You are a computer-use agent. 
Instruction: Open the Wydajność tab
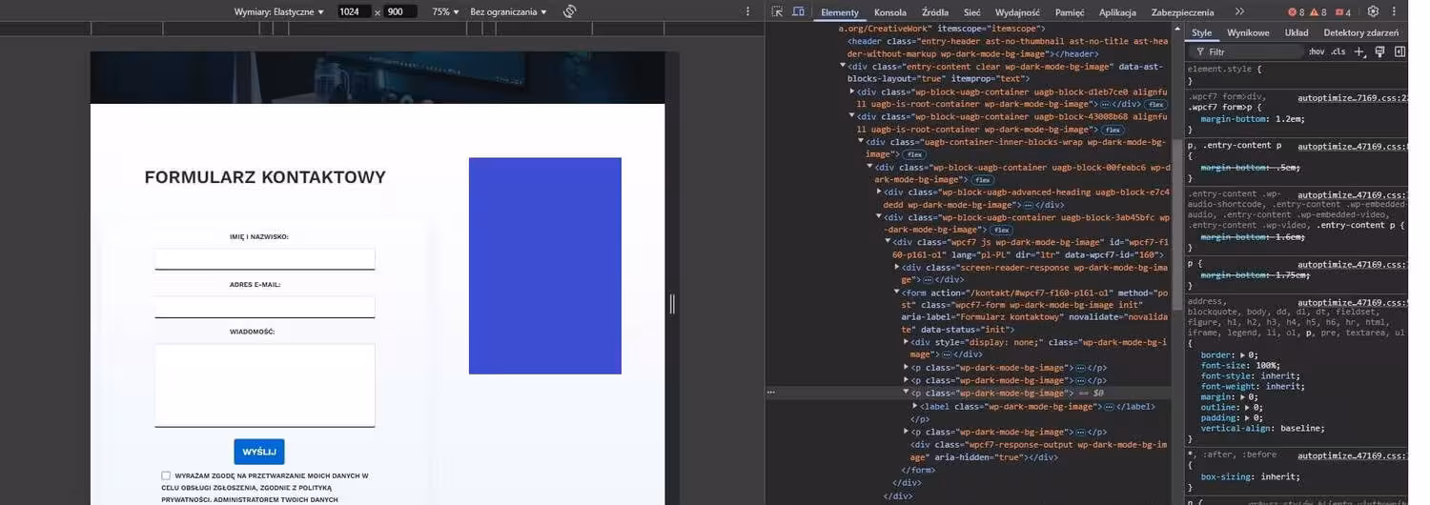click(x=1017, y=12)
